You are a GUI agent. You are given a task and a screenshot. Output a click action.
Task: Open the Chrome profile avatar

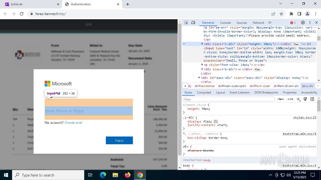tap(307, 14)
